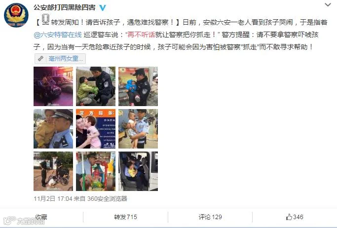View child kissing officer cheek photo
Viewport: 337px width, 228px height.
pos(96,129)
